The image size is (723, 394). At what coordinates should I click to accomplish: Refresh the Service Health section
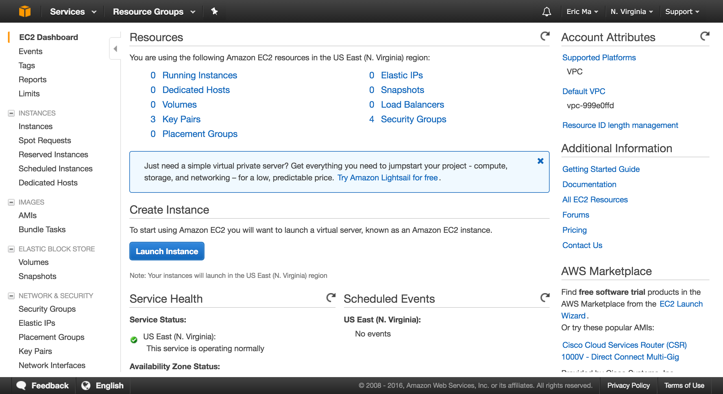pos(331,298)
